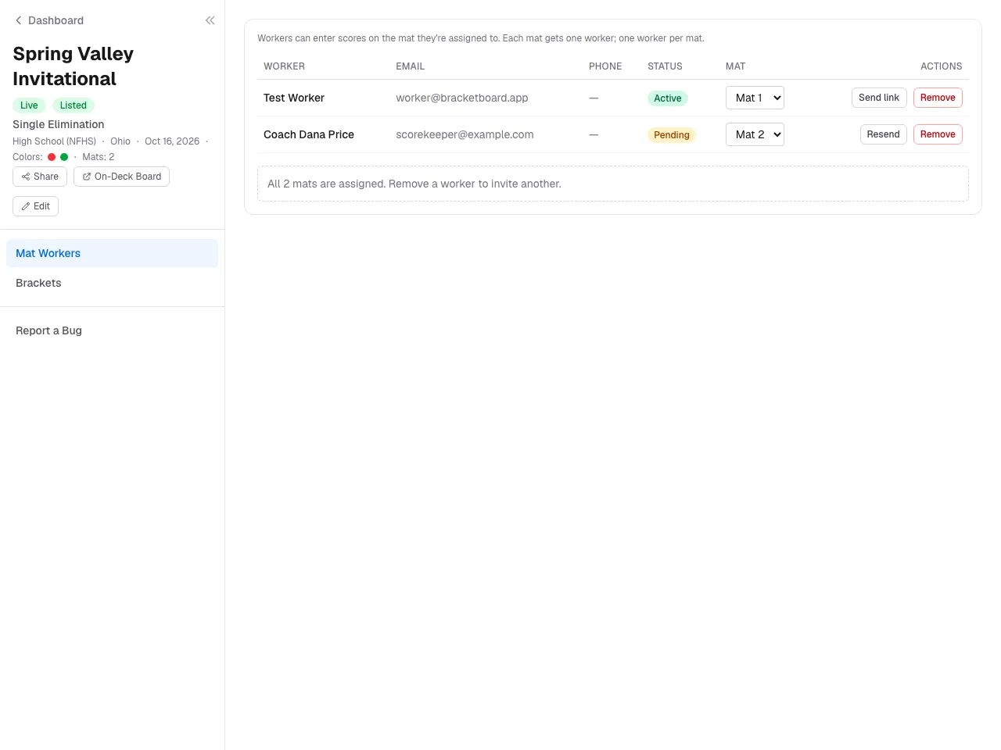Remove Coach Dana Price

[x=938, y=134]
